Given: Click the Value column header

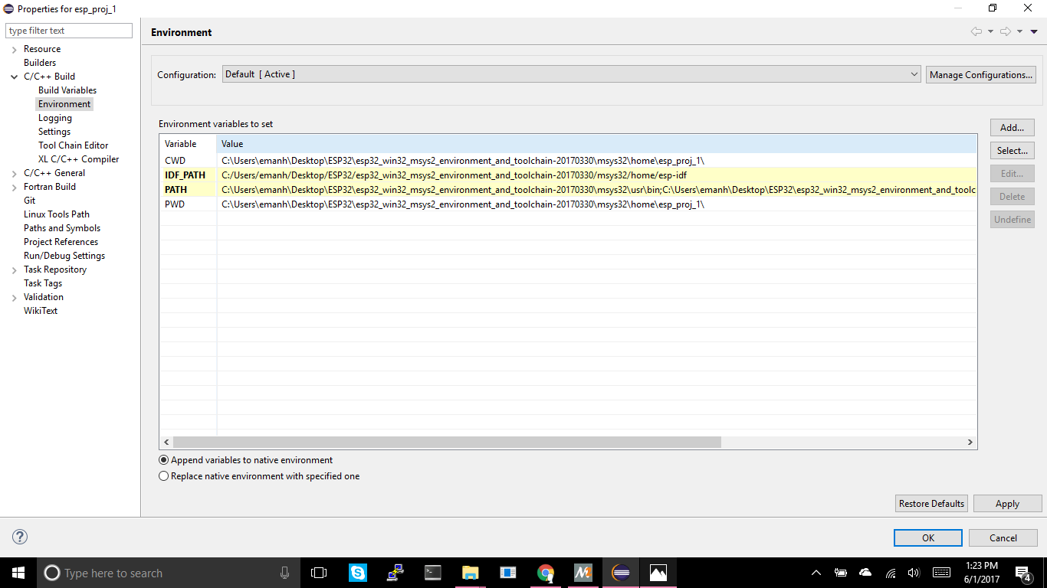Looking at the screenshot, I should (597, 144).
